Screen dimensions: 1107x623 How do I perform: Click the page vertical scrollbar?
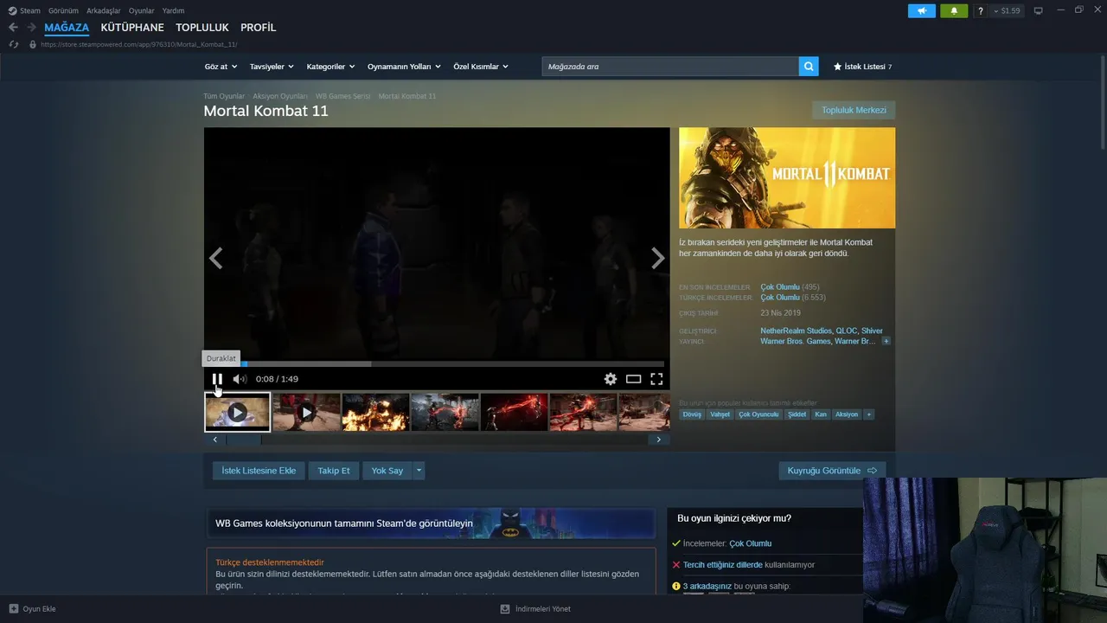coord(1102,103)
